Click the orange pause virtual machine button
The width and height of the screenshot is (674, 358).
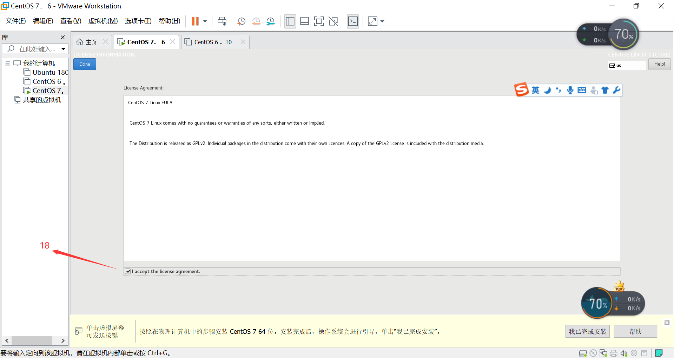click(x=195, y=21)
